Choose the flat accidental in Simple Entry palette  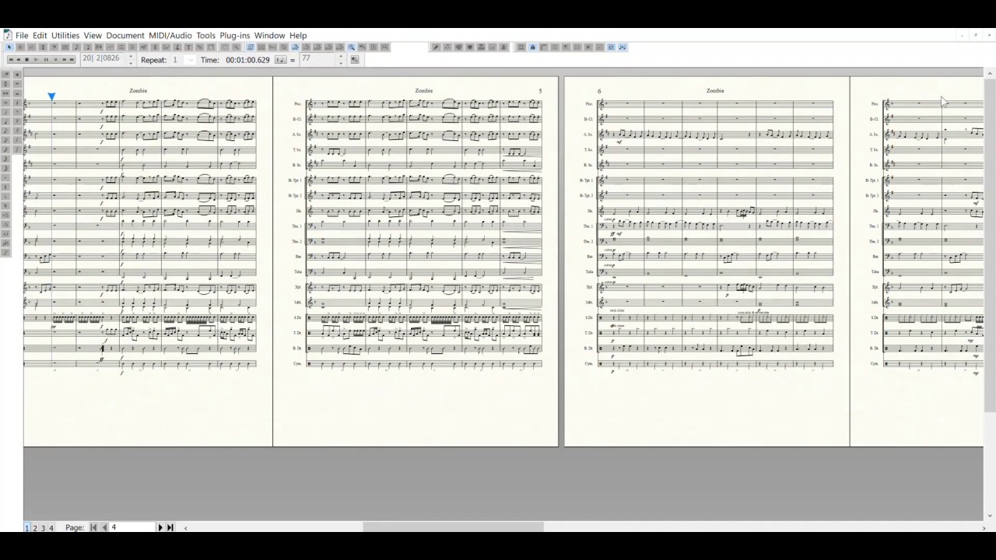[x=5, y=197]
